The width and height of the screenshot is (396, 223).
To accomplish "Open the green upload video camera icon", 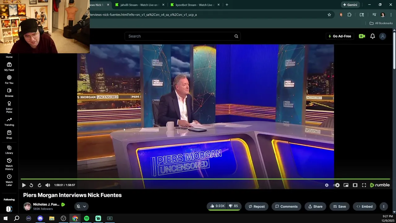I will (362, 36).
